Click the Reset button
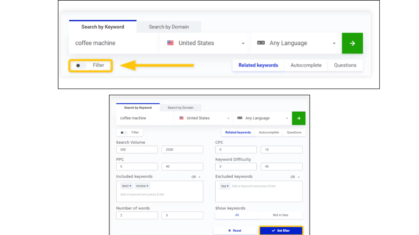This screenshot has width=419, height=235. coord(235,231)
